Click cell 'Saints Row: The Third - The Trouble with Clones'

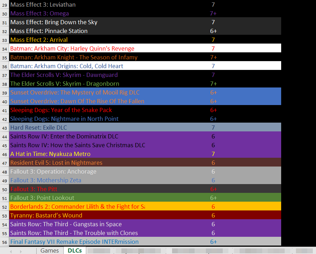coord(77,233)
